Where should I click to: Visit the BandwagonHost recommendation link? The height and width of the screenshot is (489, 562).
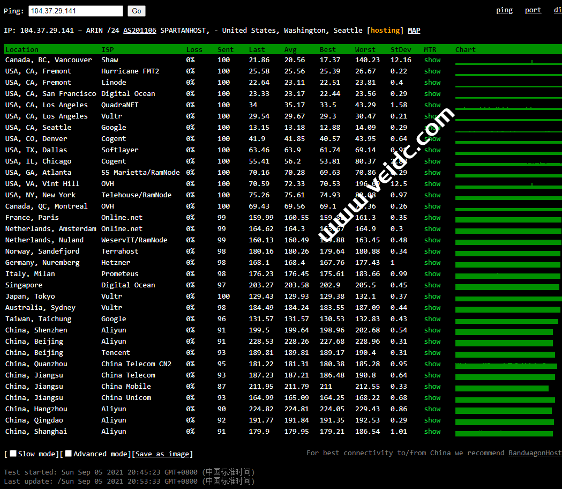535,453
